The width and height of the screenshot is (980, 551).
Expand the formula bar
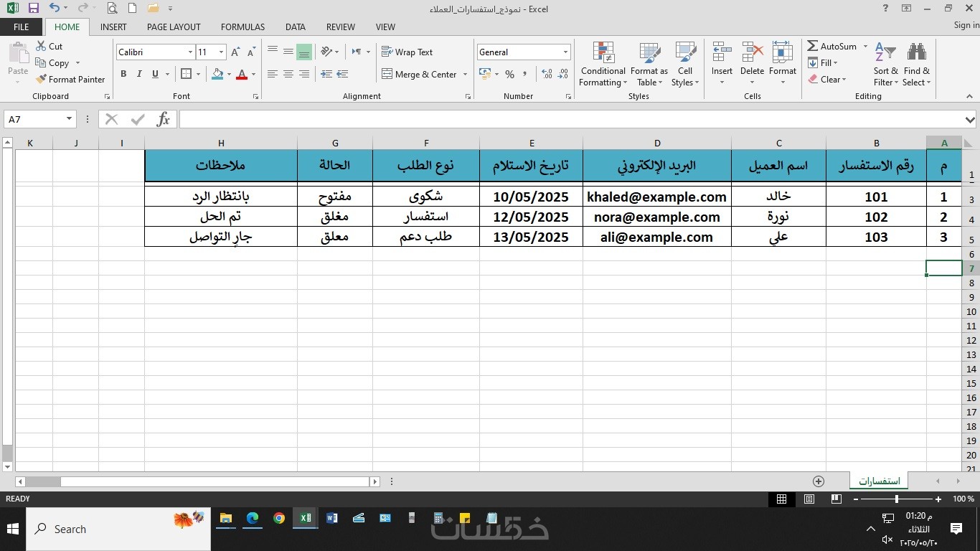pyautogui.click(x=971, y=120)
